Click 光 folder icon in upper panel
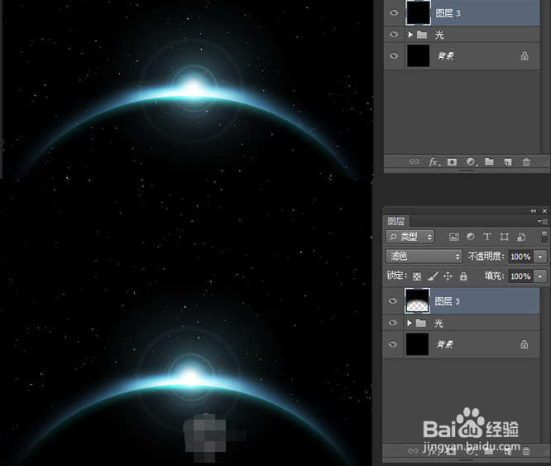Screen dimensions: 551x466 click(422, 35)
